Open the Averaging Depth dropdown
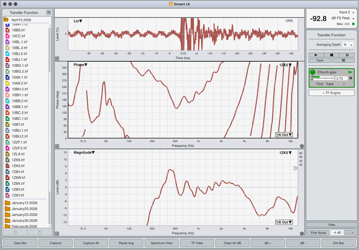 (348, 45)
